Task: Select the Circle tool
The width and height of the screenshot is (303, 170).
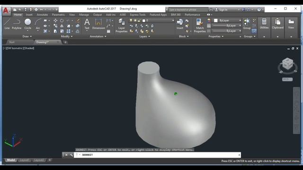Action: click(x=27, y=24)
